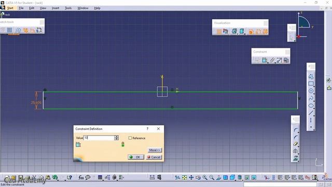Open the File menu
The height and width of the screenshot is (187, 332).
click(21, 8)
